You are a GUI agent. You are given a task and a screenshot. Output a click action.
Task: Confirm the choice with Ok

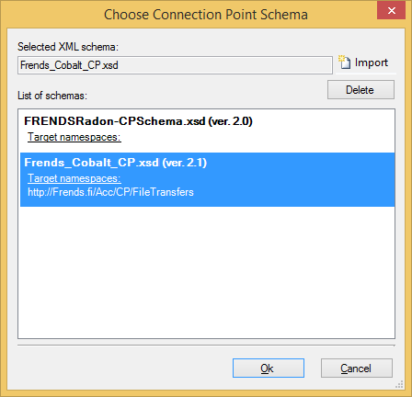point(269,368)
